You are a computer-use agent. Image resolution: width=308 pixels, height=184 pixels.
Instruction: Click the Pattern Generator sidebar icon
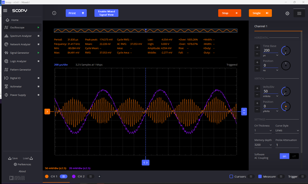tap(6, 69)
